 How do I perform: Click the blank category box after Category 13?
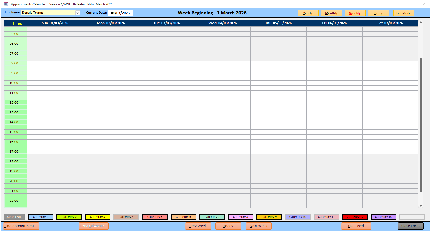412,217
